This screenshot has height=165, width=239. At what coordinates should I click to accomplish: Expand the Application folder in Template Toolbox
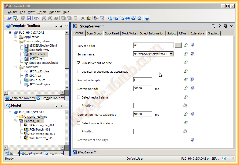tap(15, 37)
